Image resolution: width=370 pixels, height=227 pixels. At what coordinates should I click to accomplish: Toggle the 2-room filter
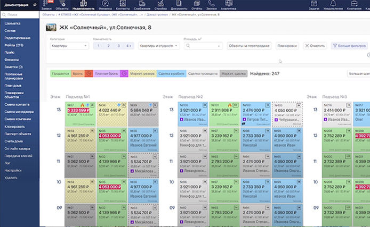[x=109, y=46]
